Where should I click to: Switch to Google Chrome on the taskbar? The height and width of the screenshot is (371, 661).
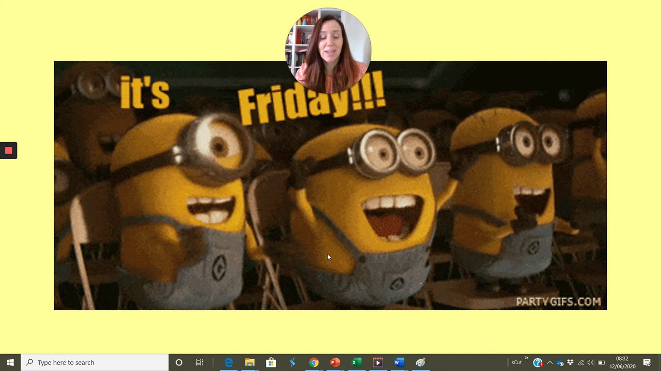click(313, 362)
